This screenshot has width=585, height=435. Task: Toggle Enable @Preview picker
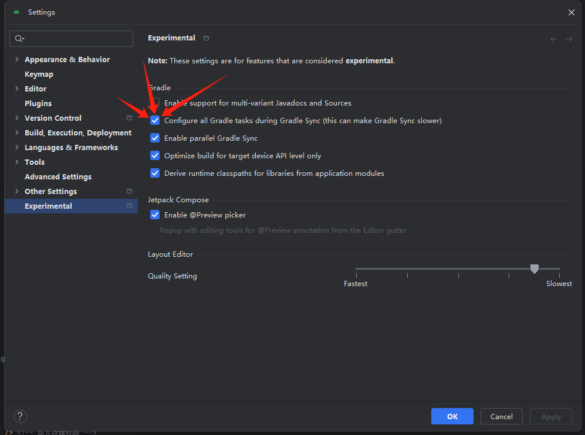click(154, 215)
